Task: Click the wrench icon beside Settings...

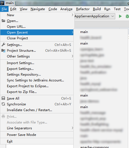Action: [x=3, y=45]
